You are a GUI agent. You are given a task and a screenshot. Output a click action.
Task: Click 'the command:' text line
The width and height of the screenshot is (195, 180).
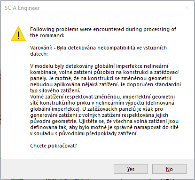click(47, 35)
